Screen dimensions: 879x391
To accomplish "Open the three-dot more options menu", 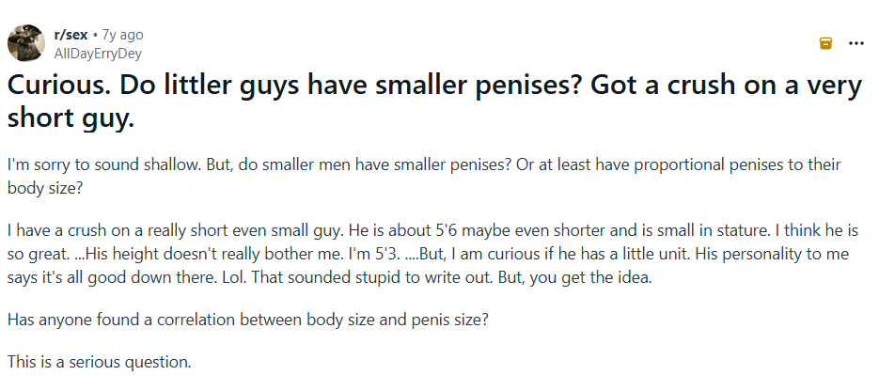I will point(856,43).
